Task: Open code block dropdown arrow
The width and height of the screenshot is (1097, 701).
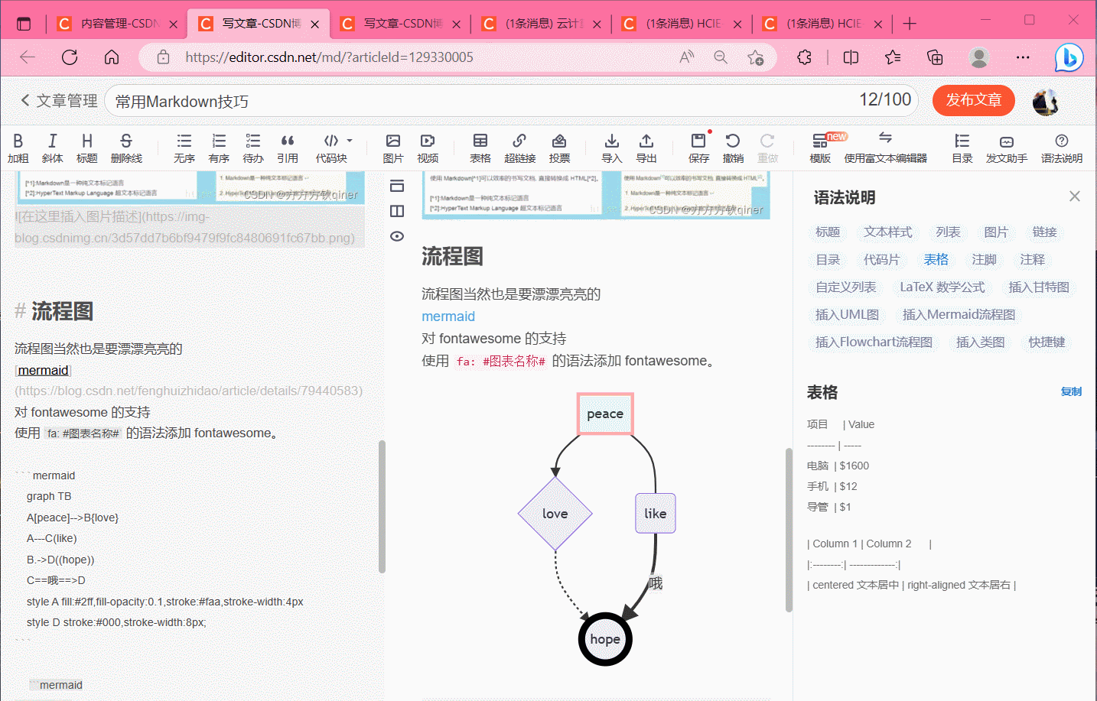Action: tap(350, 141)
